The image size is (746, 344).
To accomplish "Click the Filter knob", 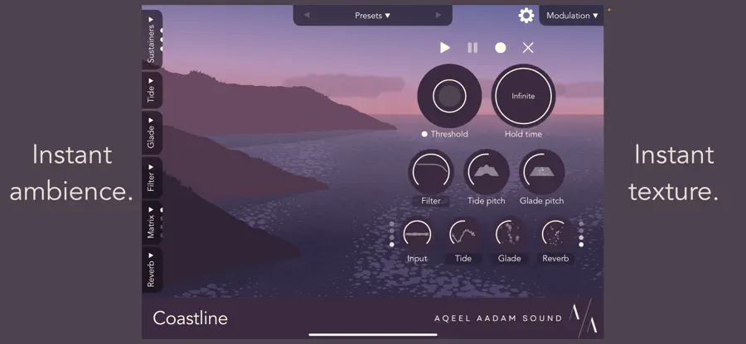I will point(430,172).
